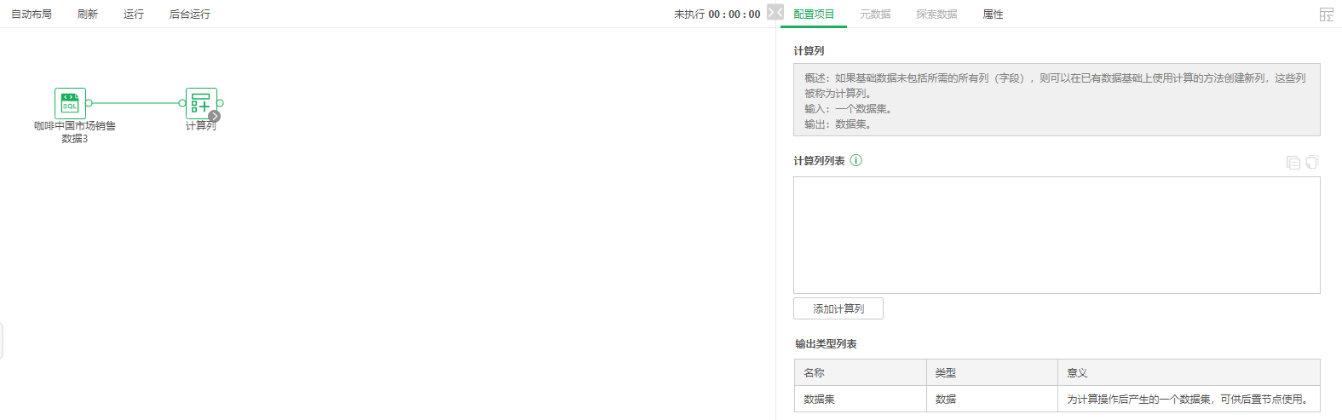This screenshot has width=1342, height=420.
Task: Select the 计算列 node icon
Action: tap(201, 103)
